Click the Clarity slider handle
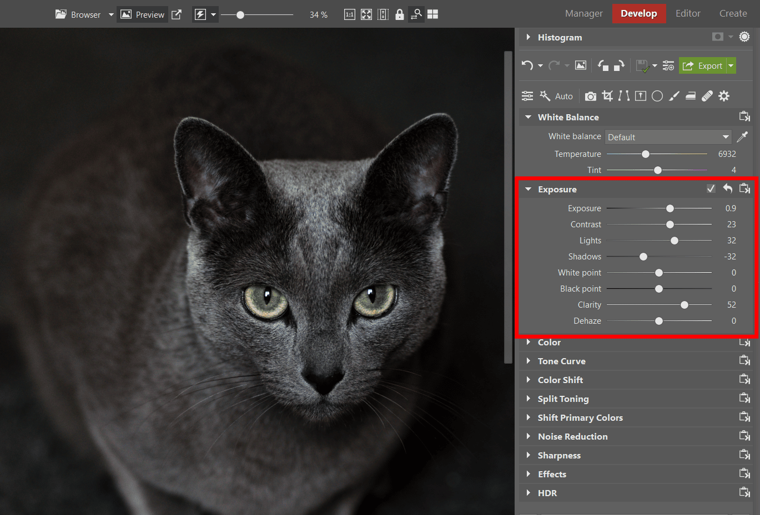 pyautogui.click(x=684, y=305)
